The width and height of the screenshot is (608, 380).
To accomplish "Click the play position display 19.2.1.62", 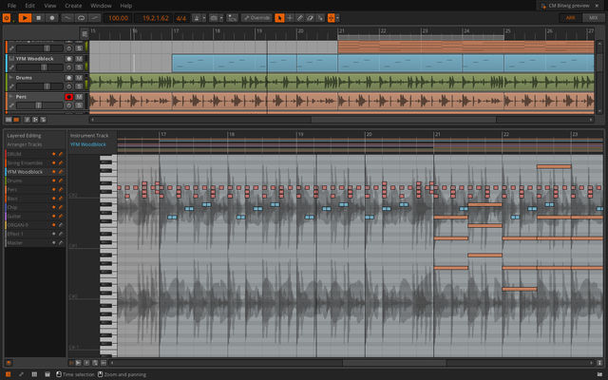I will click(x=156, y=18).
